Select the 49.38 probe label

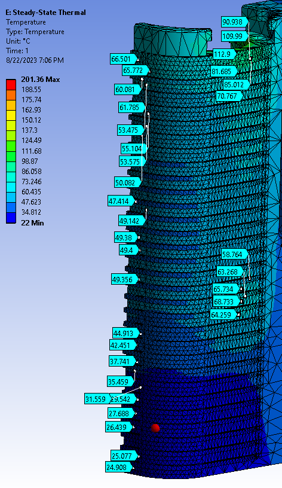coord(126,237)
